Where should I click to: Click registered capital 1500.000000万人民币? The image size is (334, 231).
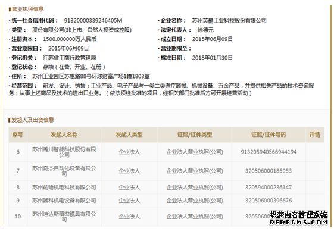70,39
